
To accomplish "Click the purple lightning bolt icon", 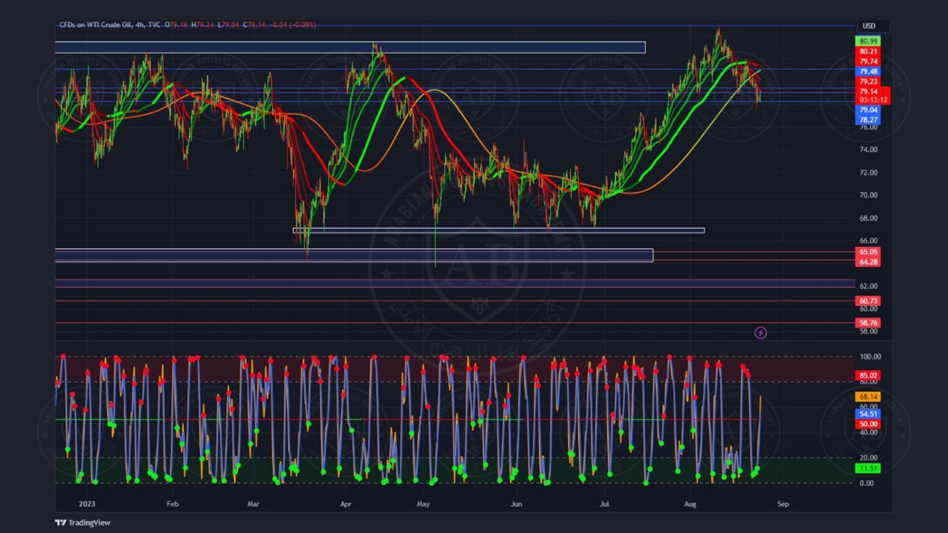I will pyautogui.click(x=760, y=333).
